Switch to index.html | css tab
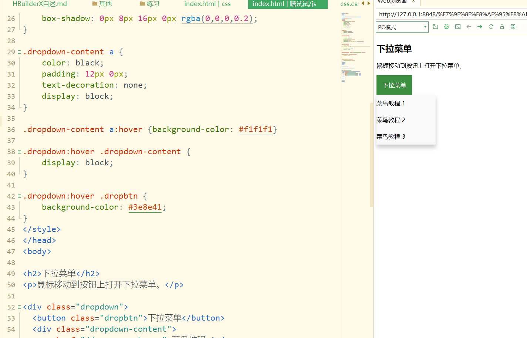 207,4
